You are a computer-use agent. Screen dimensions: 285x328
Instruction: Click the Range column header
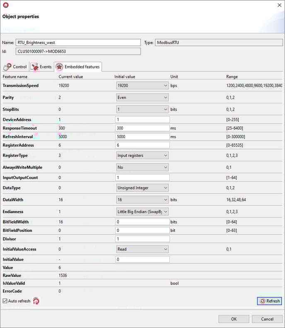pyautogui.click(x=232, y=77)
